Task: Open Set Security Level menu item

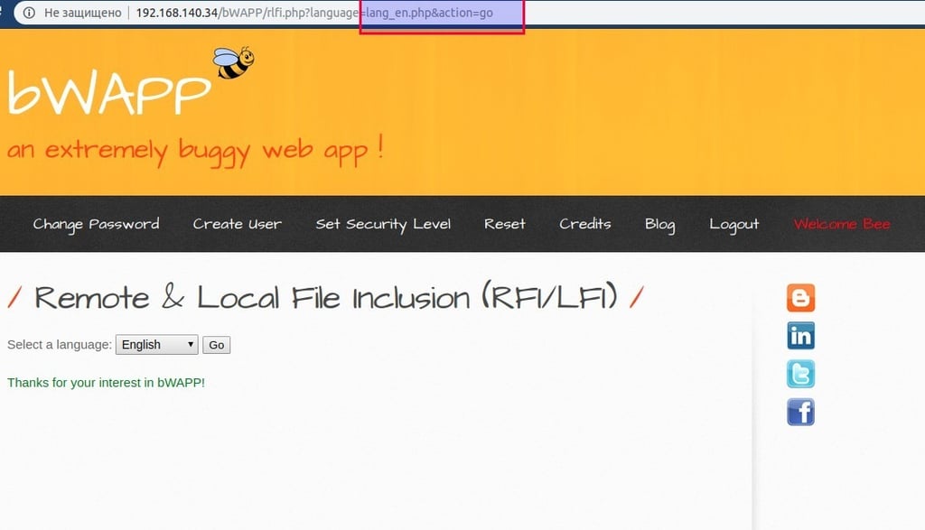Action: tap(383, 224)
